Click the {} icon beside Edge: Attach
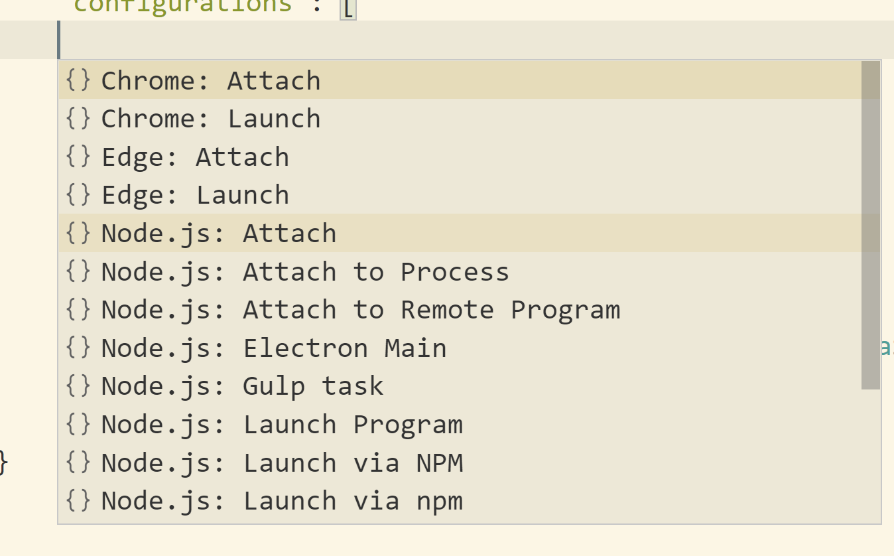894x556 pixels. point(77,157)
